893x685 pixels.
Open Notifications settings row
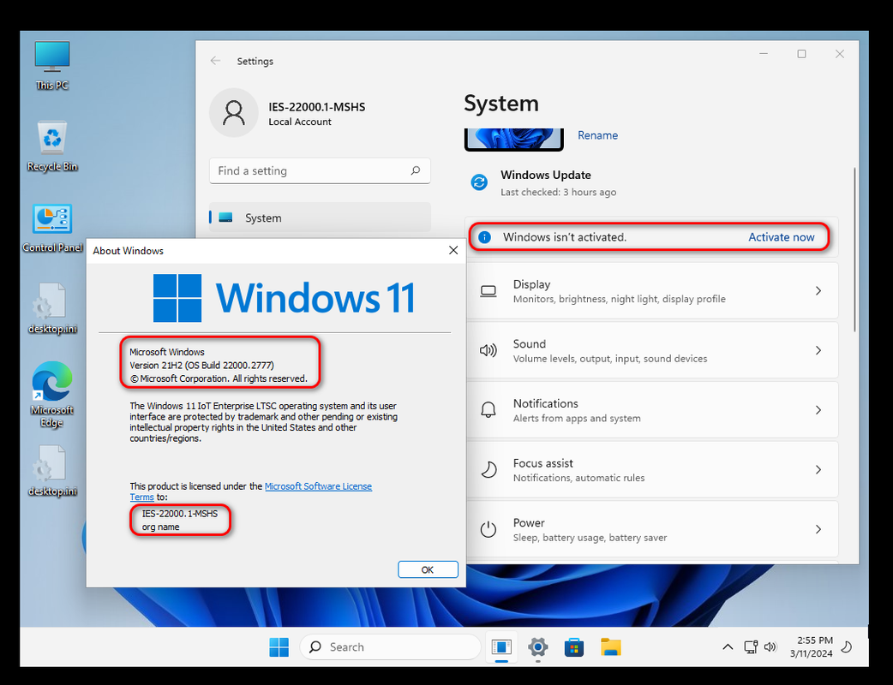point(653,410)
